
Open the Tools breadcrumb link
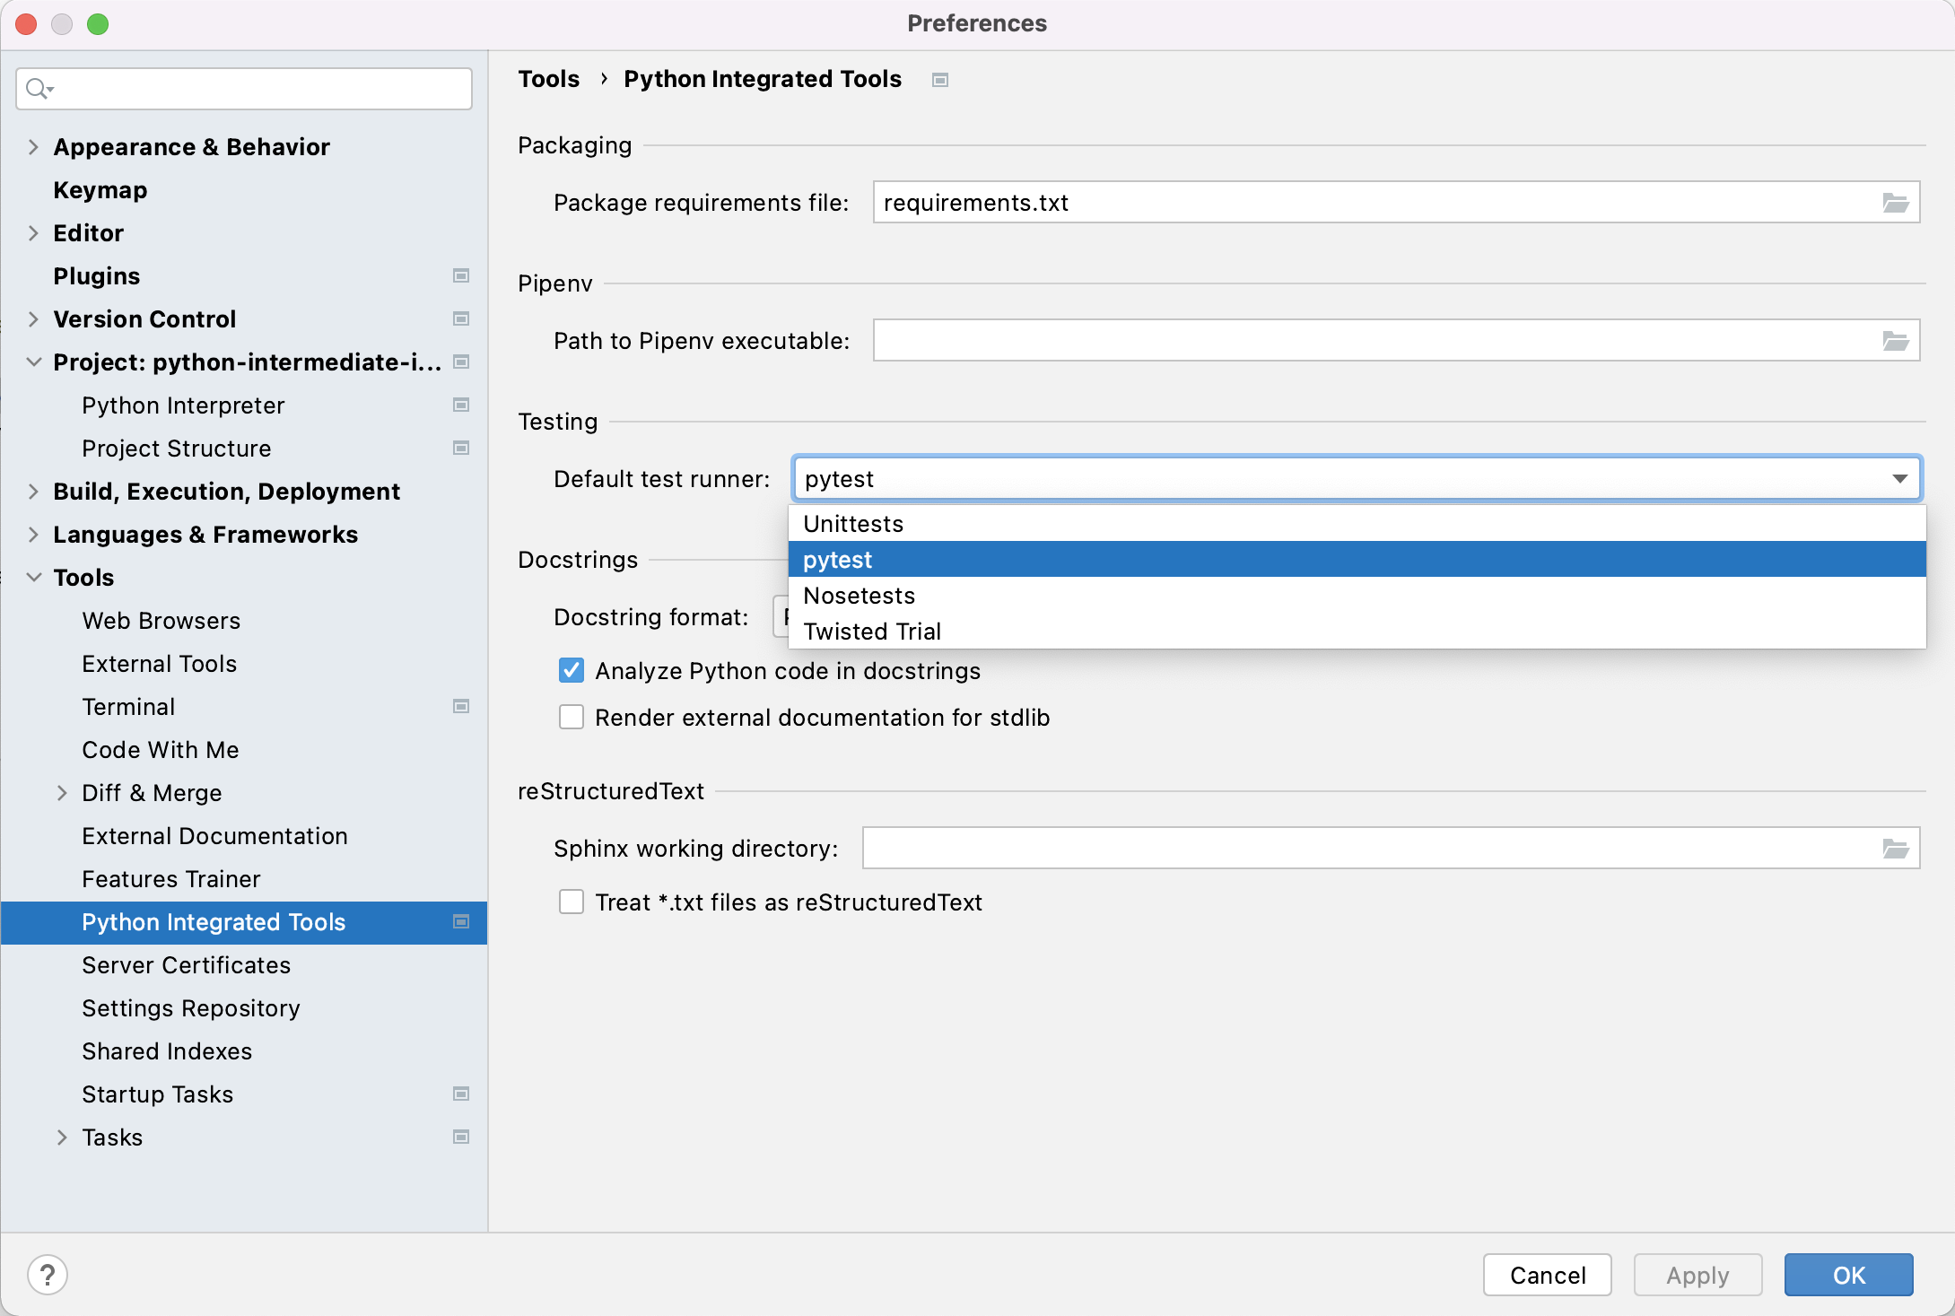tap(548, 79)
